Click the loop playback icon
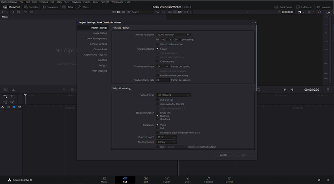Image resolution: width=334 pixels, height=184 pixels. coord(259,90)
